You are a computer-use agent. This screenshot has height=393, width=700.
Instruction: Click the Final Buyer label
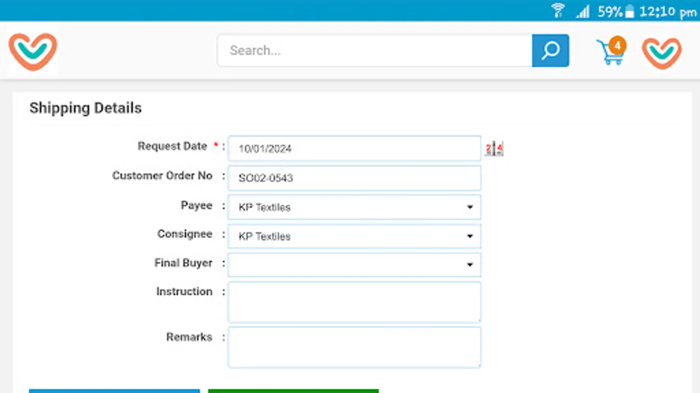[183, 263]
